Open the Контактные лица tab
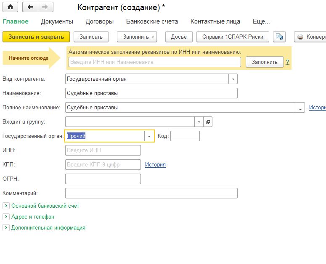326x264 pixels. pyautogui.click(x=215, y=21)
